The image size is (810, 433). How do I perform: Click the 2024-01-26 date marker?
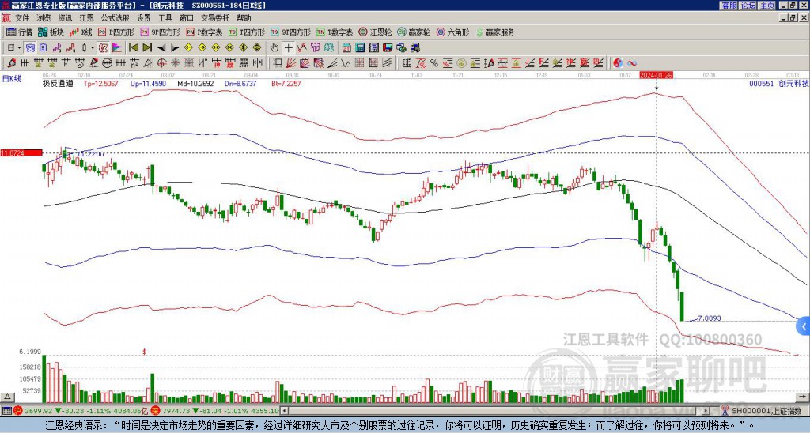656,75
